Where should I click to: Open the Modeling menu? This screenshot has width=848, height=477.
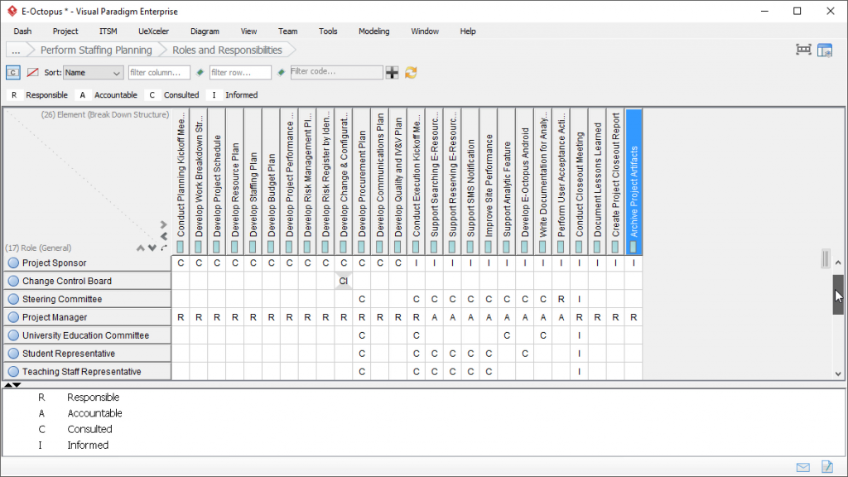(373, 31)
